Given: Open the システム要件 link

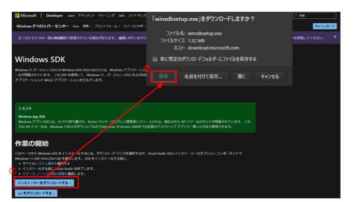Looking at the screenshot, I should [x=46, y=164].
